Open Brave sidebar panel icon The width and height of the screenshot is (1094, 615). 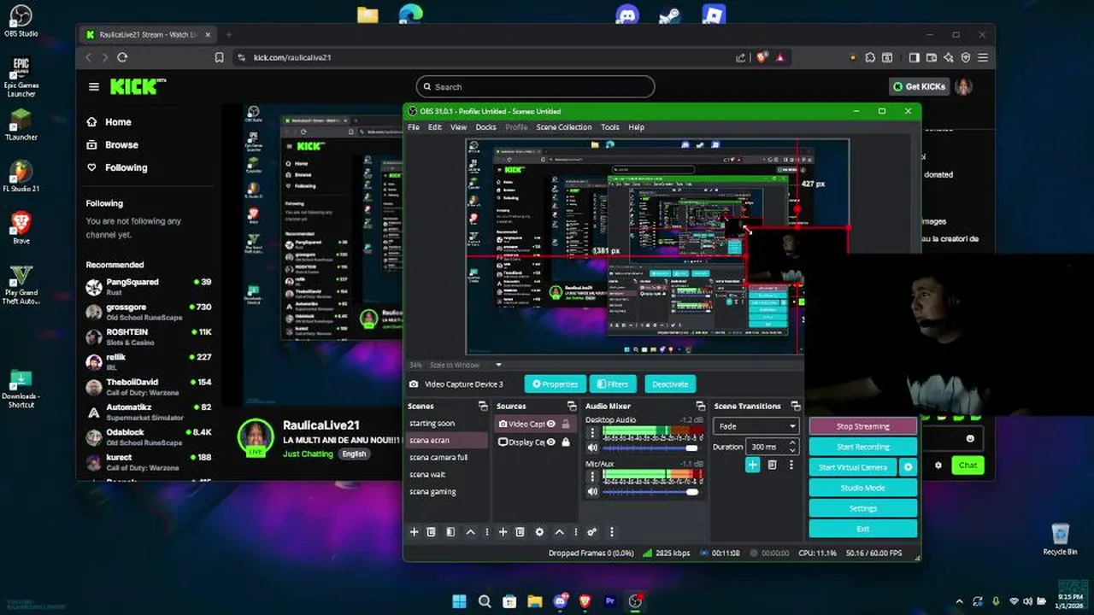pyautogui.click(x=914, y=57)
